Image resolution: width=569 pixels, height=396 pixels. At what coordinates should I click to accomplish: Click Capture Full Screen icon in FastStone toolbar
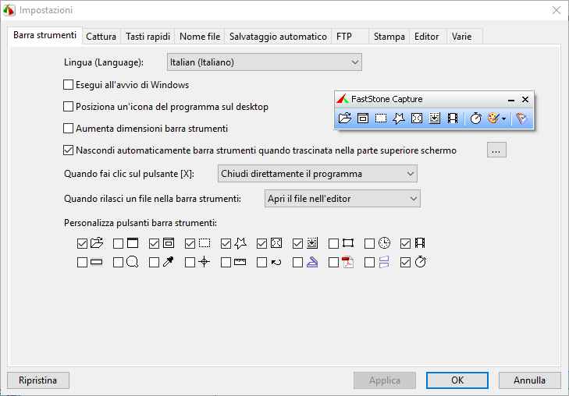(417, 118)
